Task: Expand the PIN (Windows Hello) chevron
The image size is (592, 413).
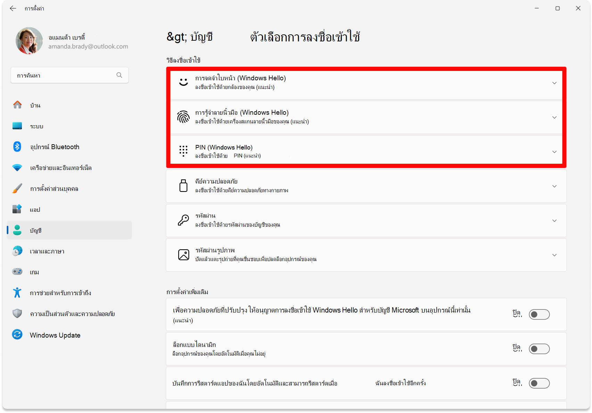Action: (554, 152)
